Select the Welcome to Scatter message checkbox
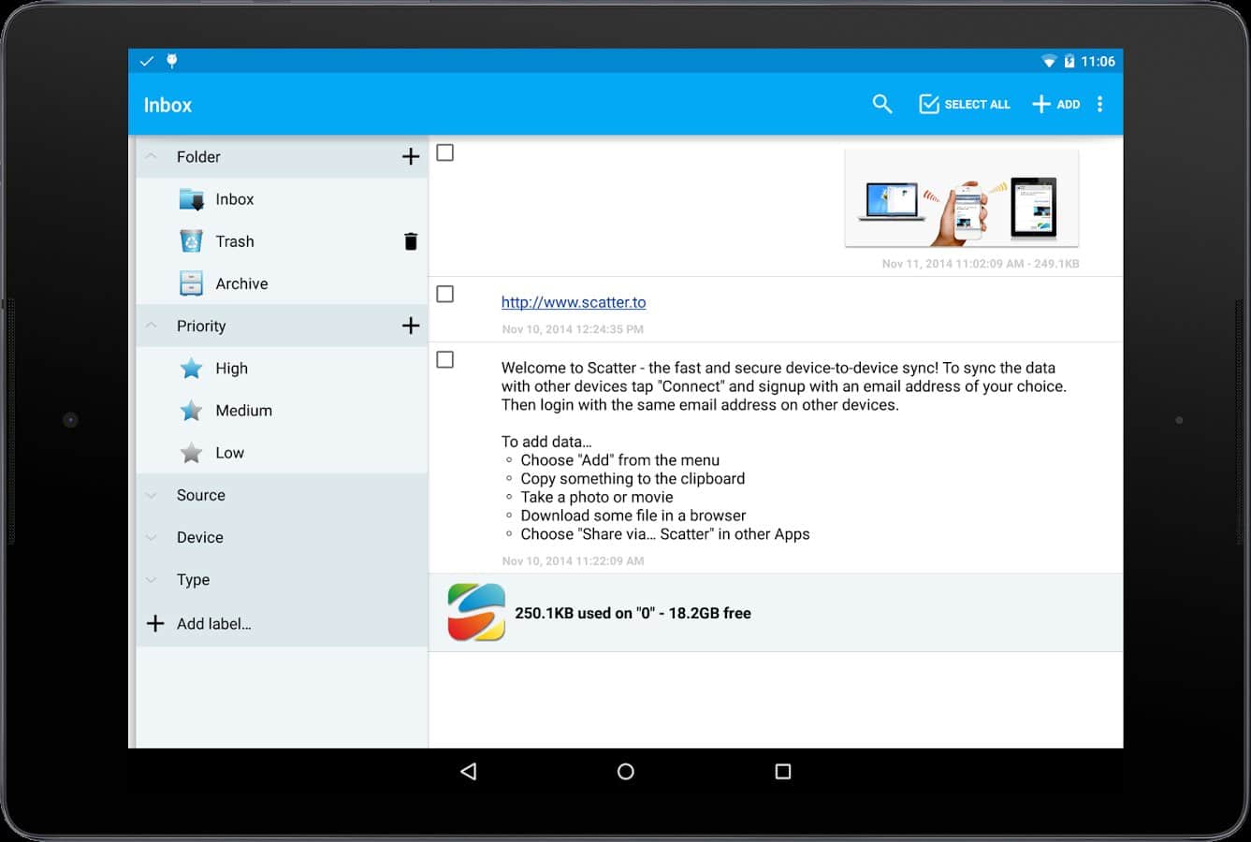1251x842 pixels. (445, 359)
